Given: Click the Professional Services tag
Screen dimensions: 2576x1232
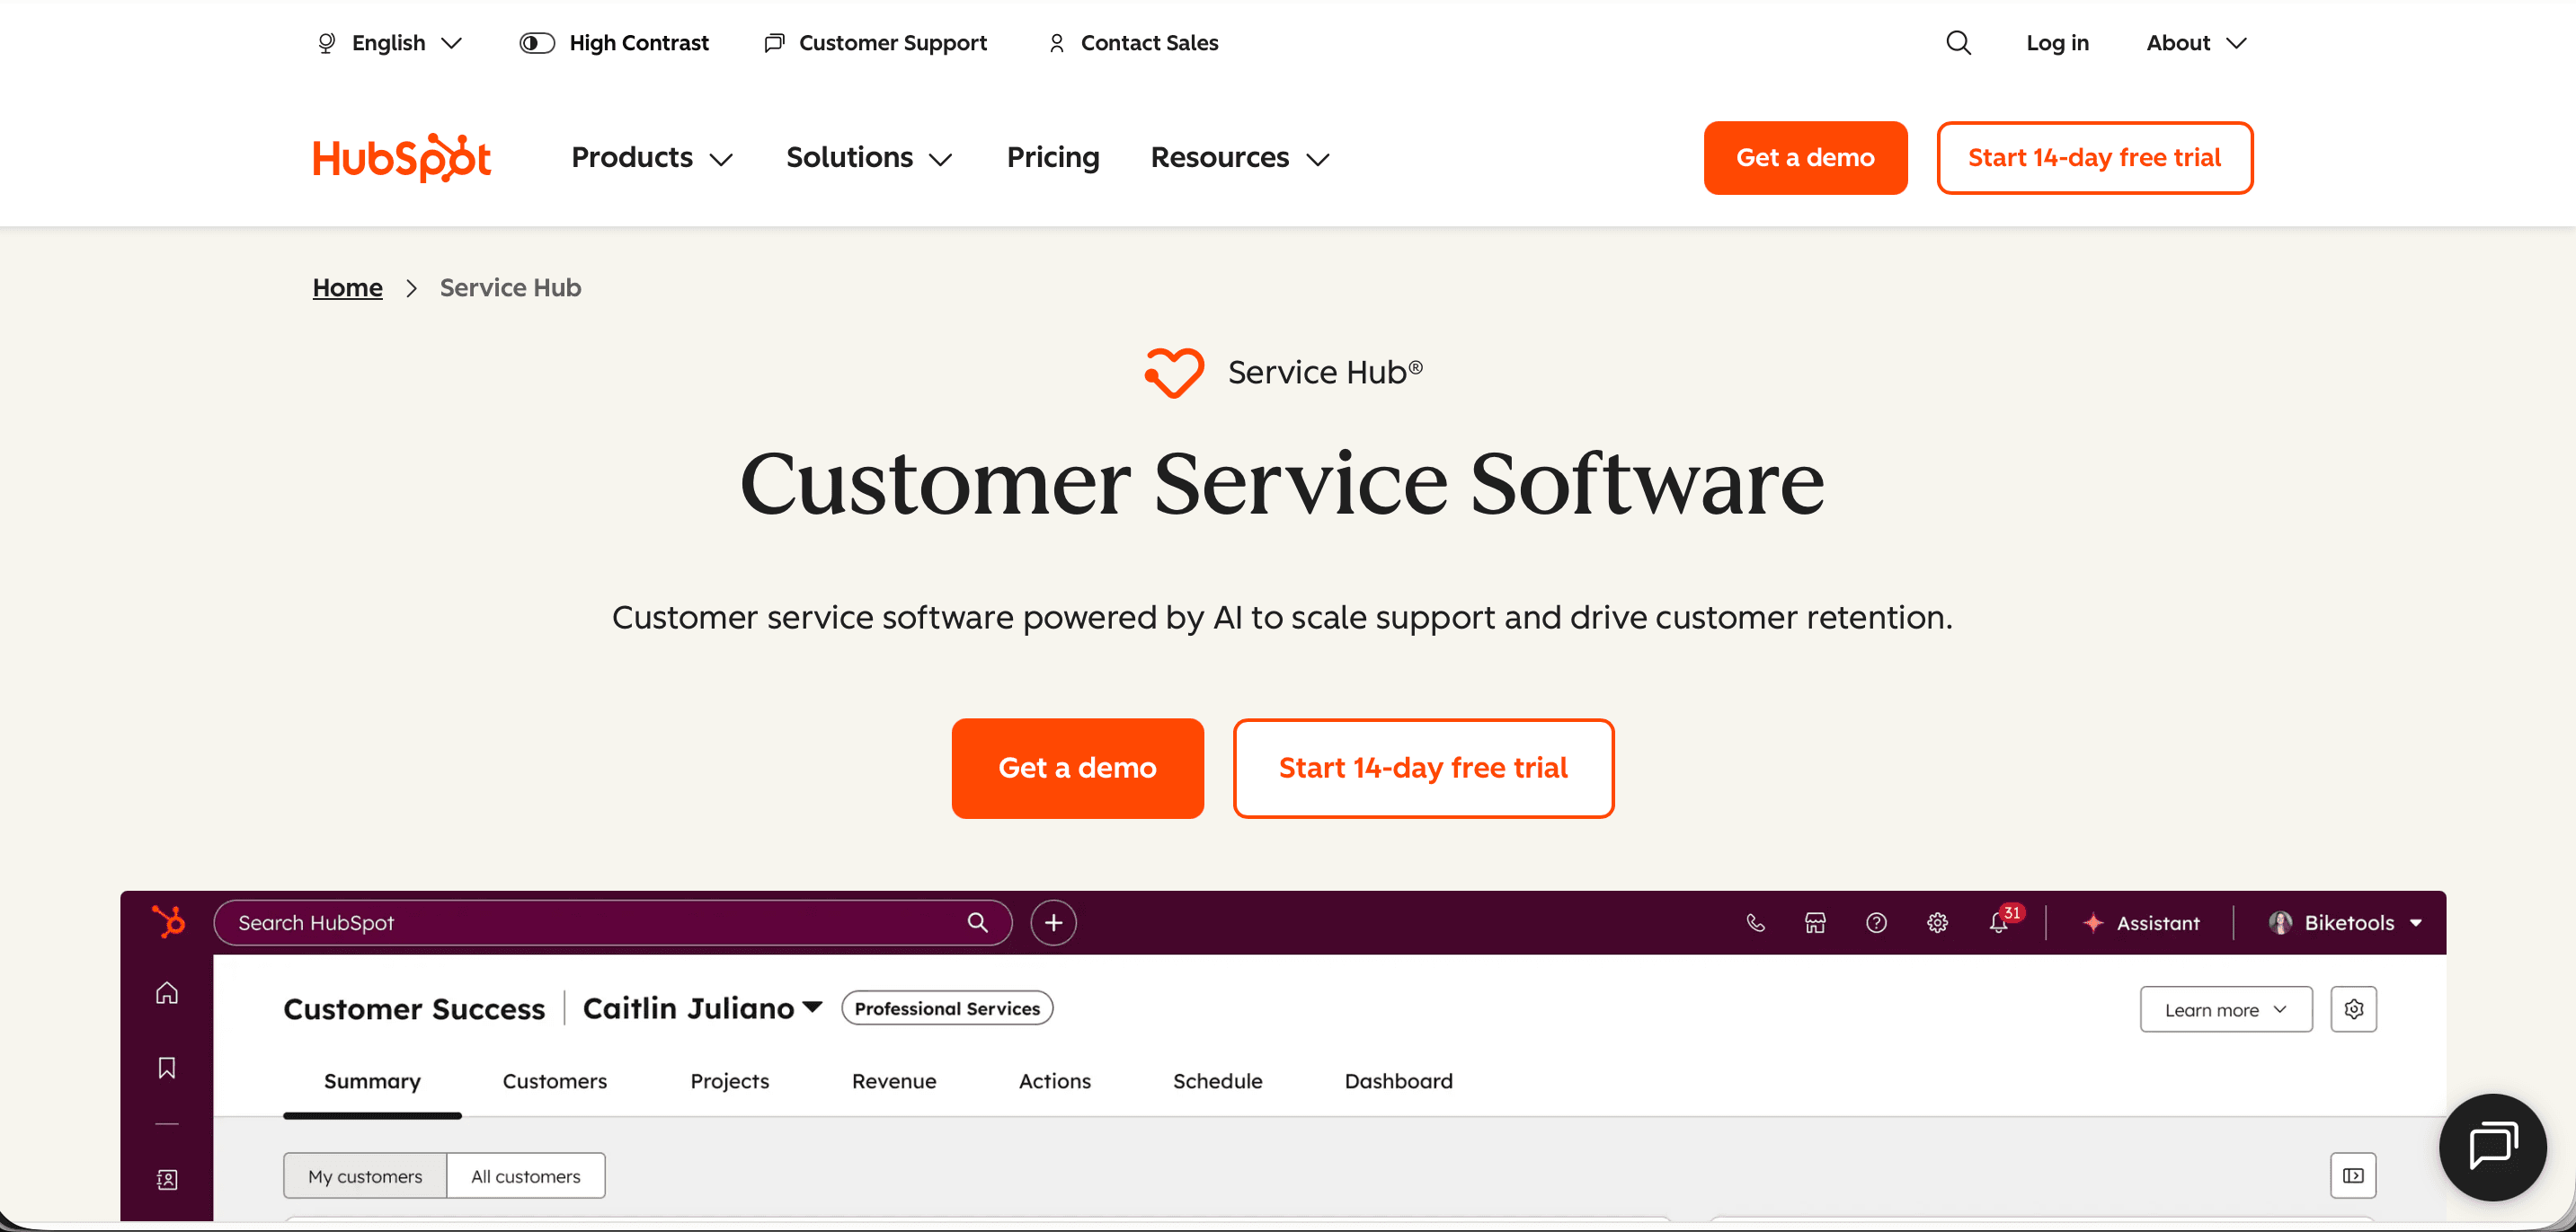Looking at the screenshot, I should 946,1008.
